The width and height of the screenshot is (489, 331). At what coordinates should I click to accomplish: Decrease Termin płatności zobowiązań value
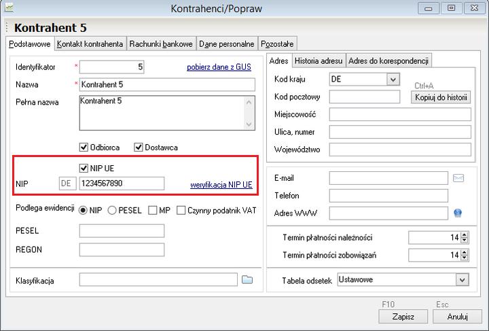pyautogui.click(x=465, y=258)
